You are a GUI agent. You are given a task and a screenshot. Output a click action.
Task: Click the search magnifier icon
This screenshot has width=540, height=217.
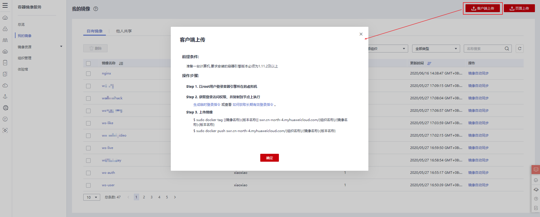[x=507, y=49]
